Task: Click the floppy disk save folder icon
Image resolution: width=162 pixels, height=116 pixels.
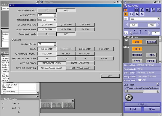Action: [158, 84]
